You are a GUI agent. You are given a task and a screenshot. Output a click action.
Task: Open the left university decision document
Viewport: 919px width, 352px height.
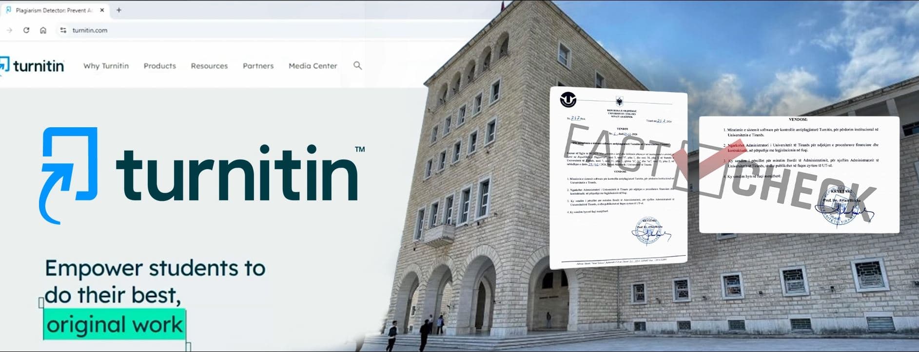[618, 178]
